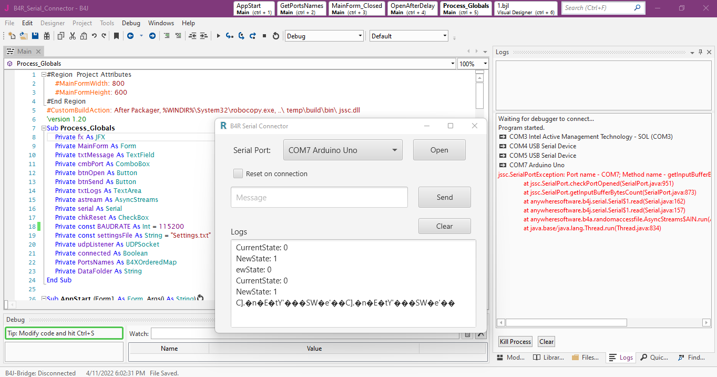Viewport: 717px width, 377px height.
Task: Click the Logs panel horizontal scrollbar
Action: coord(603,322)
